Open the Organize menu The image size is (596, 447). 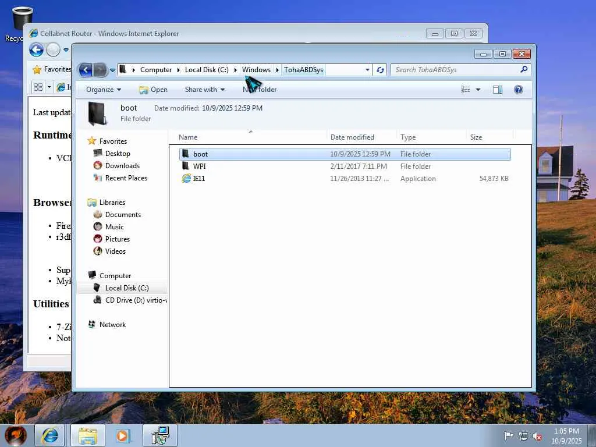pos(104,90)
